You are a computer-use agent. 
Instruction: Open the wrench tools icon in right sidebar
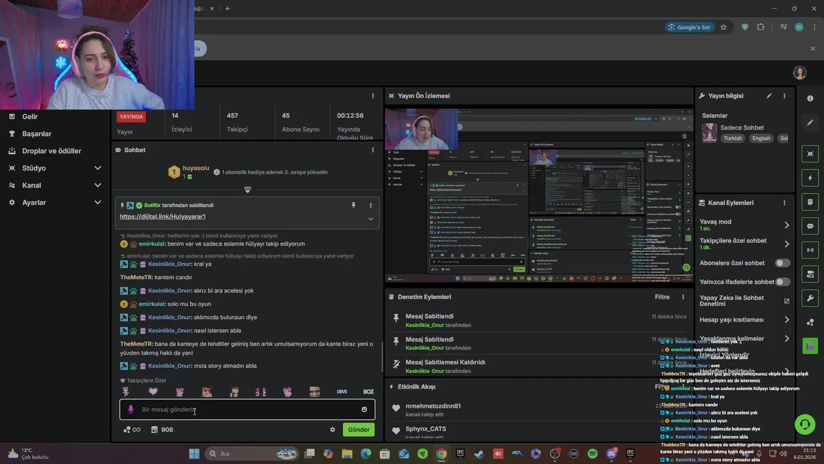point(810,298)
